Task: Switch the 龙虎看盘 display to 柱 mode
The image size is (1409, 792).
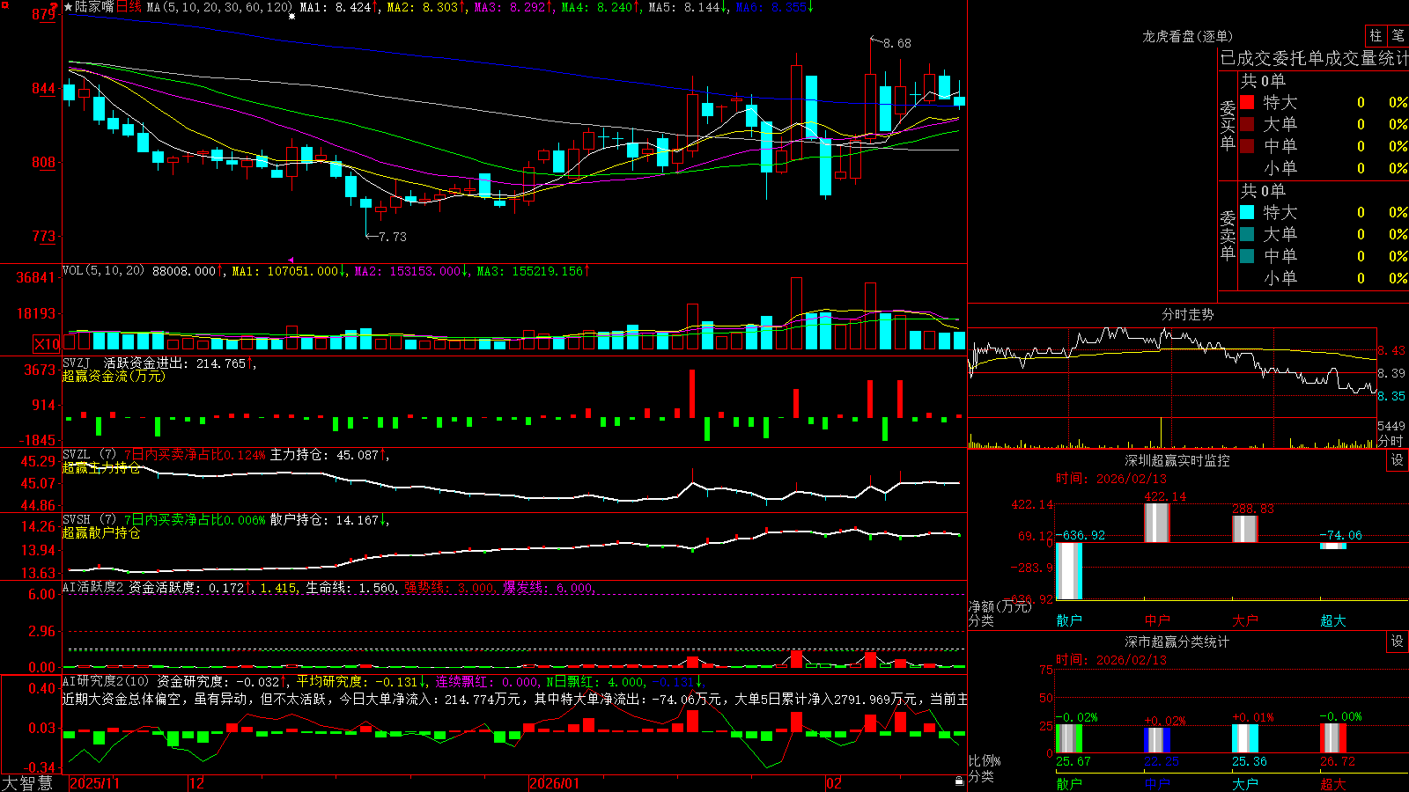Action: point(1376,36)
